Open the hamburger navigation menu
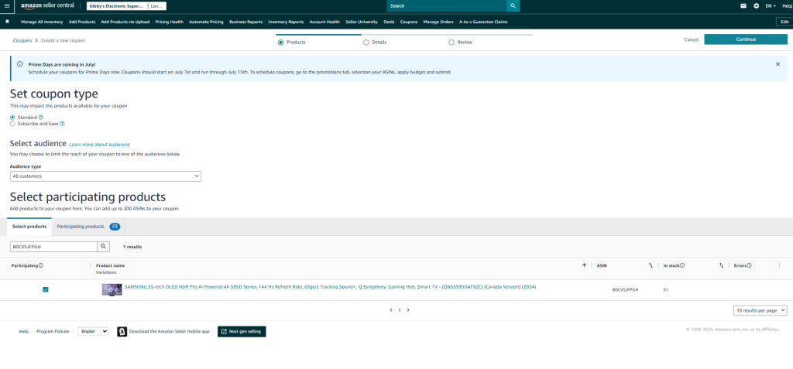 click(6, 5)
